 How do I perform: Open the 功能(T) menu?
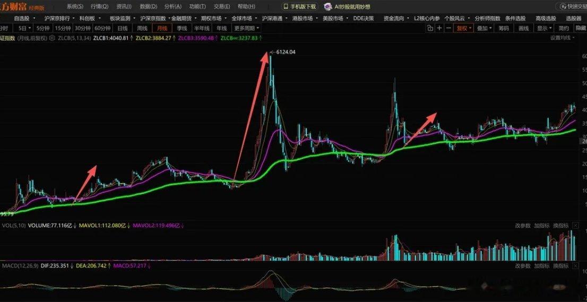point(197,6)
